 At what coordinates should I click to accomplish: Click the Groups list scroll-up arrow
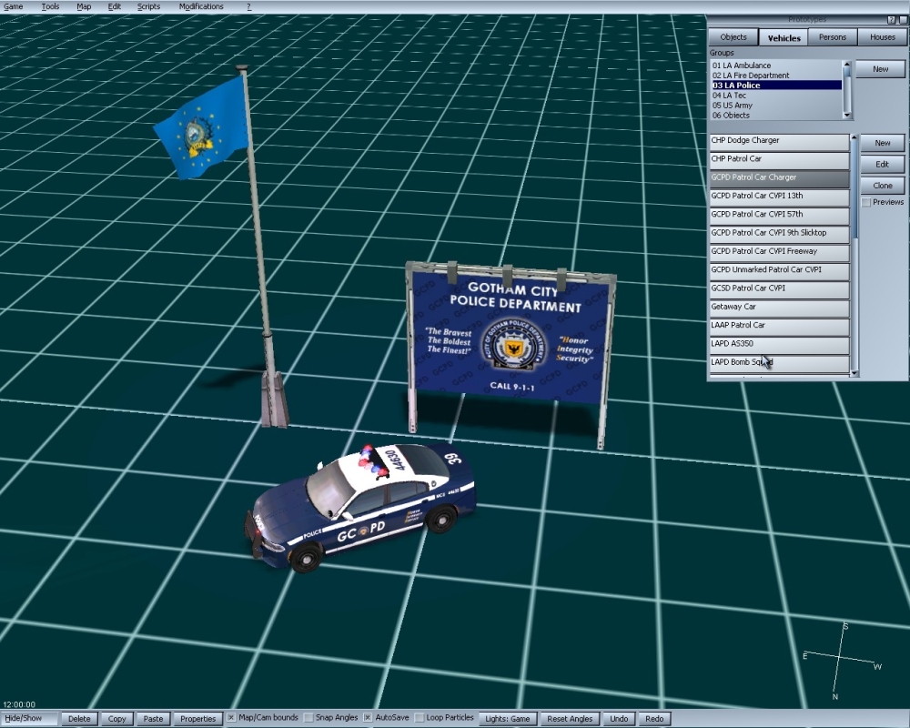tap(846, 65)
